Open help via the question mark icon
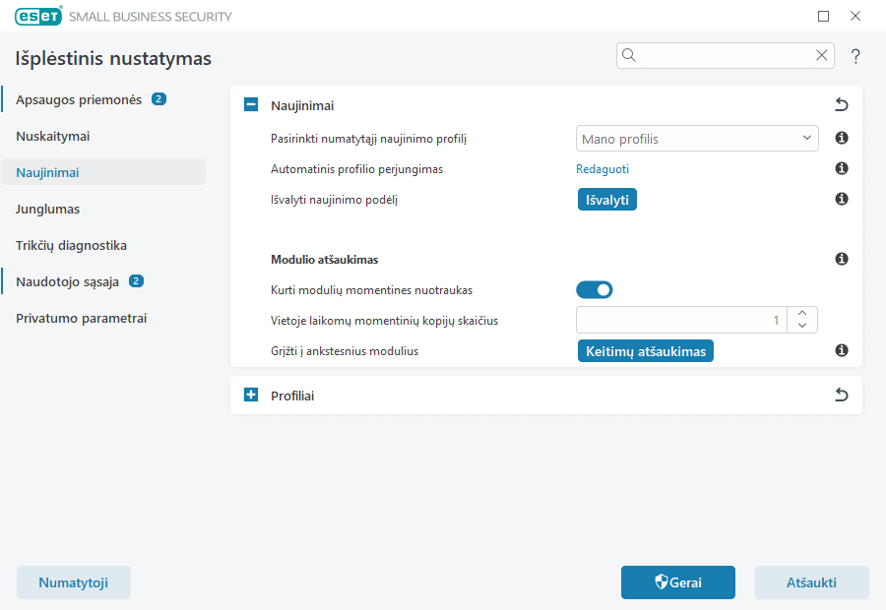Image resolution: width=886 pixels, height=610 pixels. point(855,56)
